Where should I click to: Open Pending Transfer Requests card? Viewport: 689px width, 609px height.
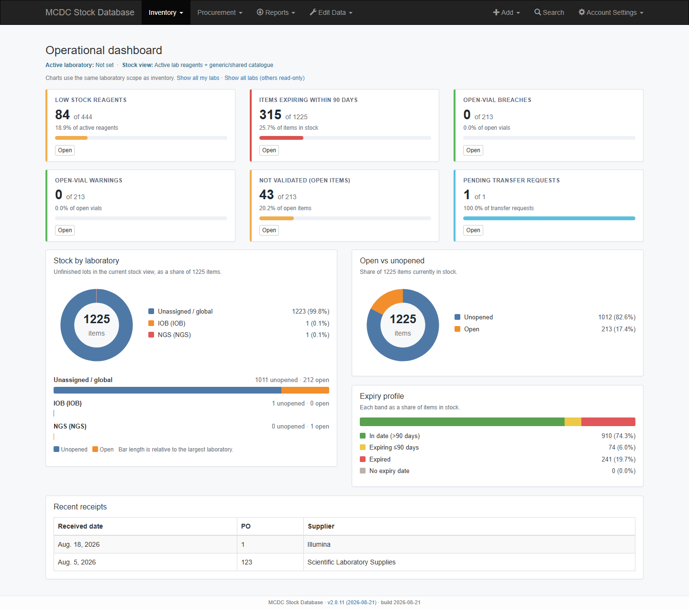click(473, 230)
